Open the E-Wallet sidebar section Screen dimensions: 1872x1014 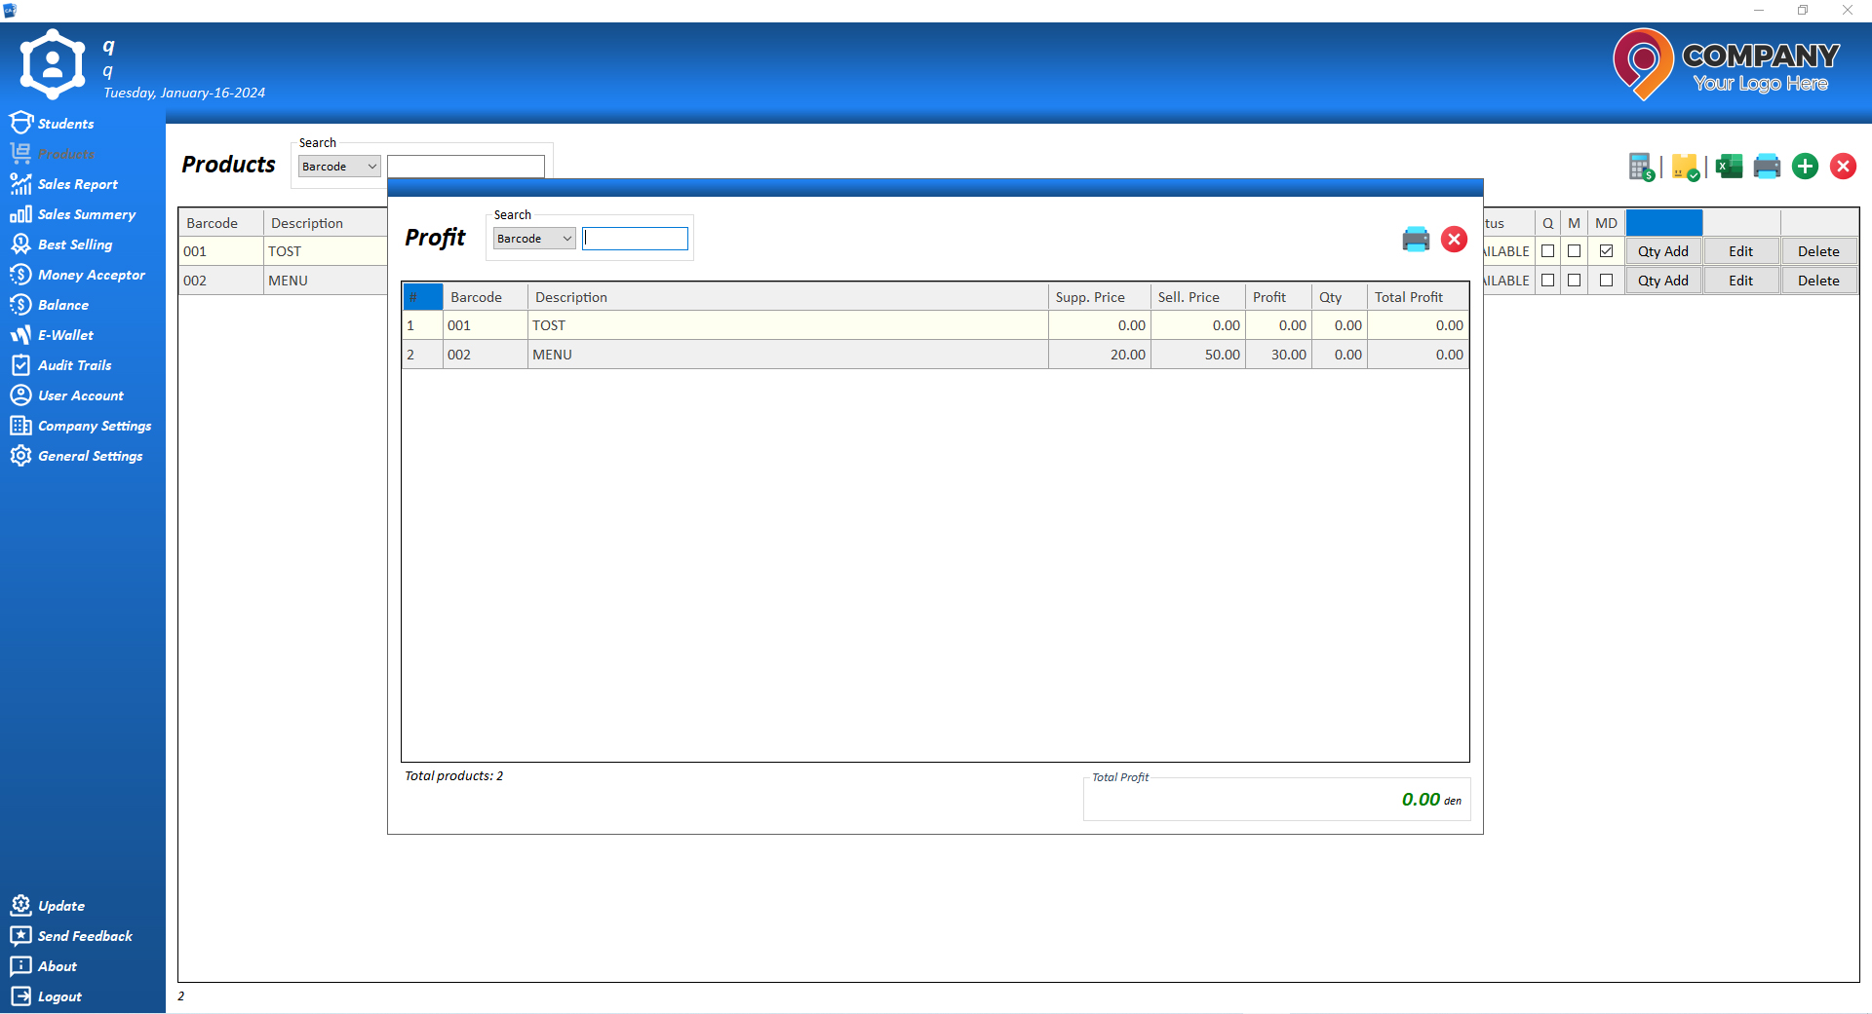[x=64, y=335]
